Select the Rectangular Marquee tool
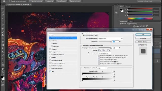Screen dimensions: 162x91 (3, 12)
